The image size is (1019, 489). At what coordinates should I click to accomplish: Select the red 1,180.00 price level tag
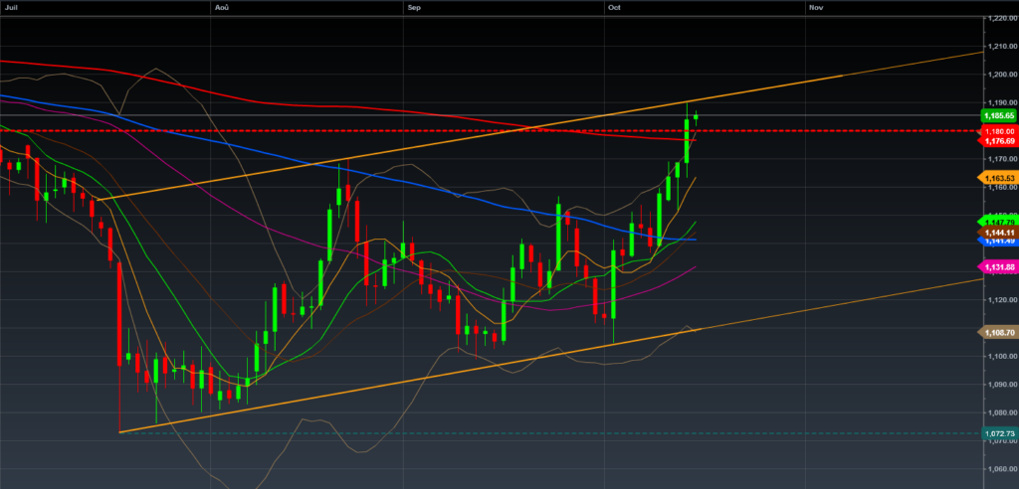pos(999,131)
